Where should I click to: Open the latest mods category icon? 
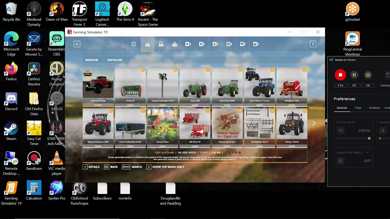coord(188,44)
